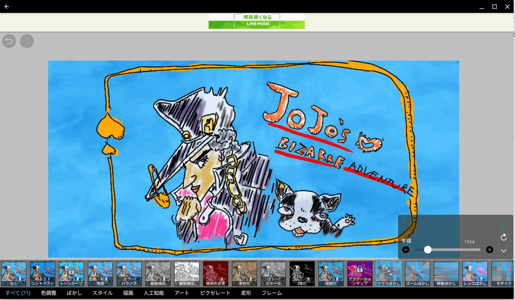Select the カラーバランス filter
This screenshot has width=515, height=300.
tap(129, 274)
